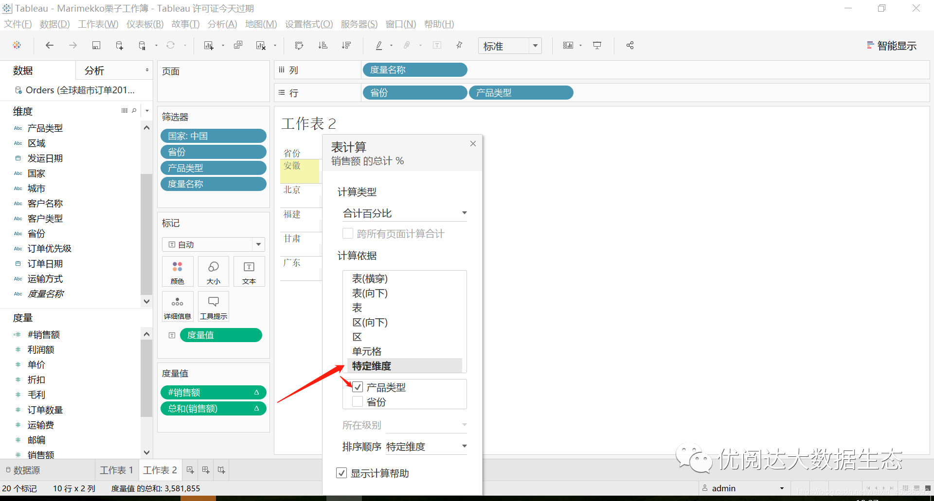This screenshot has height=501, width=934.
Task: Click the share workbook icon
Action: coord(630,45)
